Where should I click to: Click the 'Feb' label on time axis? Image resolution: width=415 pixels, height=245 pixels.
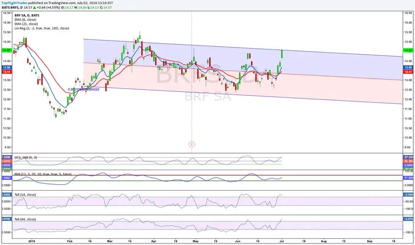click(69, 241)
